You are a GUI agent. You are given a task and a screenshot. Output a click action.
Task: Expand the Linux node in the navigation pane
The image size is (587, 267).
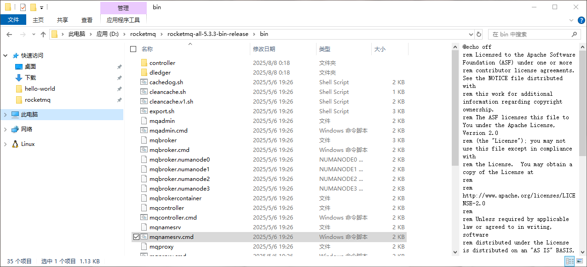5,144
